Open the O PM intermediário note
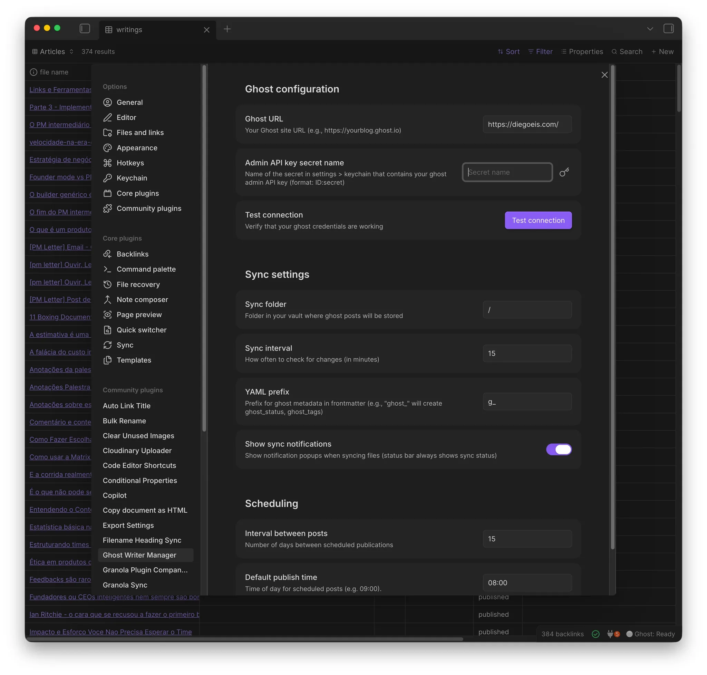This screenshot has height=675, width=707. click(60, 125)
